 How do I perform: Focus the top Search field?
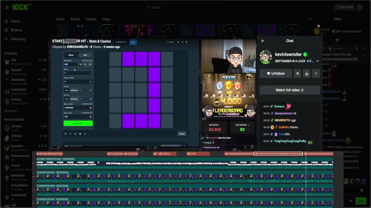coord(185,7)
